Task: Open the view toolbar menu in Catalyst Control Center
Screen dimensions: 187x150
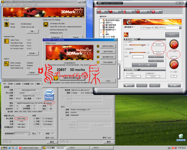Action: coord(102,12)
